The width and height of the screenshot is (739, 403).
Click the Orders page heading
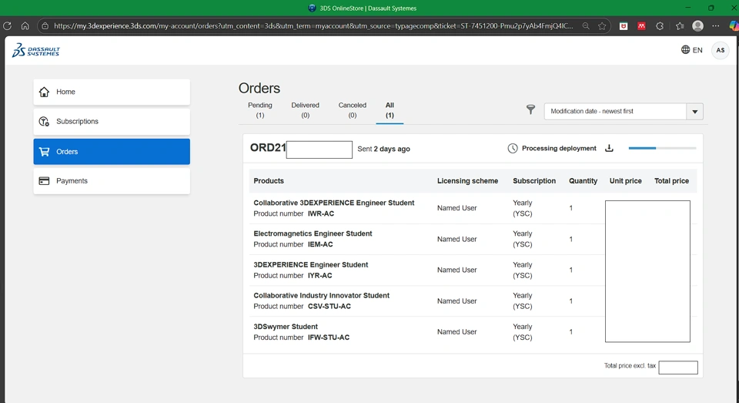tap(259, 89)
